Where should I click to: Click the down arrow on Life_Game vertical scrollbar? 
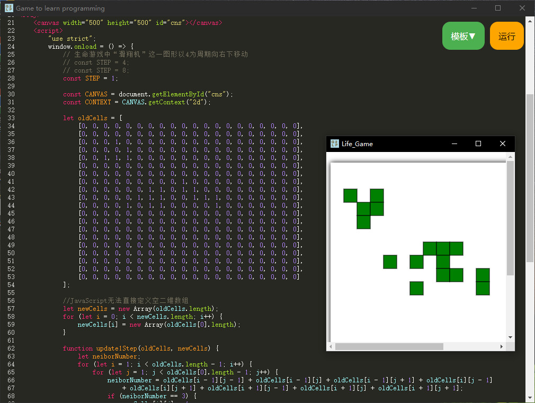point(510,337)
